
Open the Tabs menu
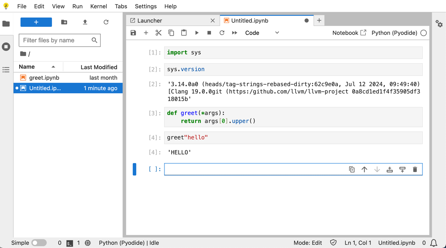click(121, 6)
